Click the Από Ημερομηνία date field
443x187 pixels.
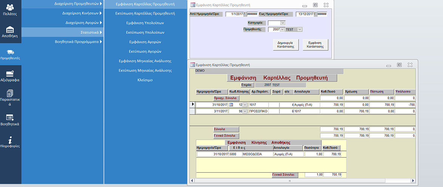click(x=235, y=14)
